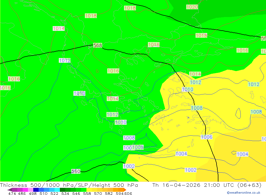Select the blue 1006 isobar label
Viewport: 266px width, 195px height.
click(x=206, y=137)
